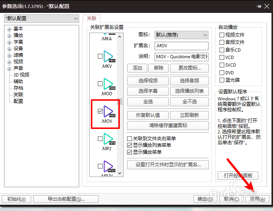Enable 蓝光碟 autoplay checkbox
The height and width of the screenshot is (211, 273).
[x=222, y=80]
